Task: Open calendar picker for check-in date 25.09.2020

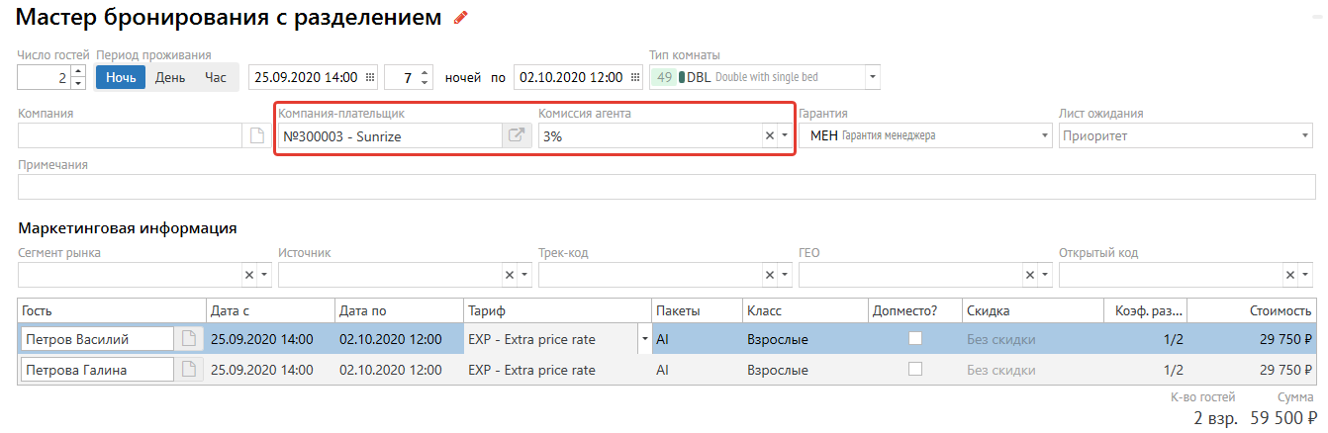Action: (x=371, y=77)
